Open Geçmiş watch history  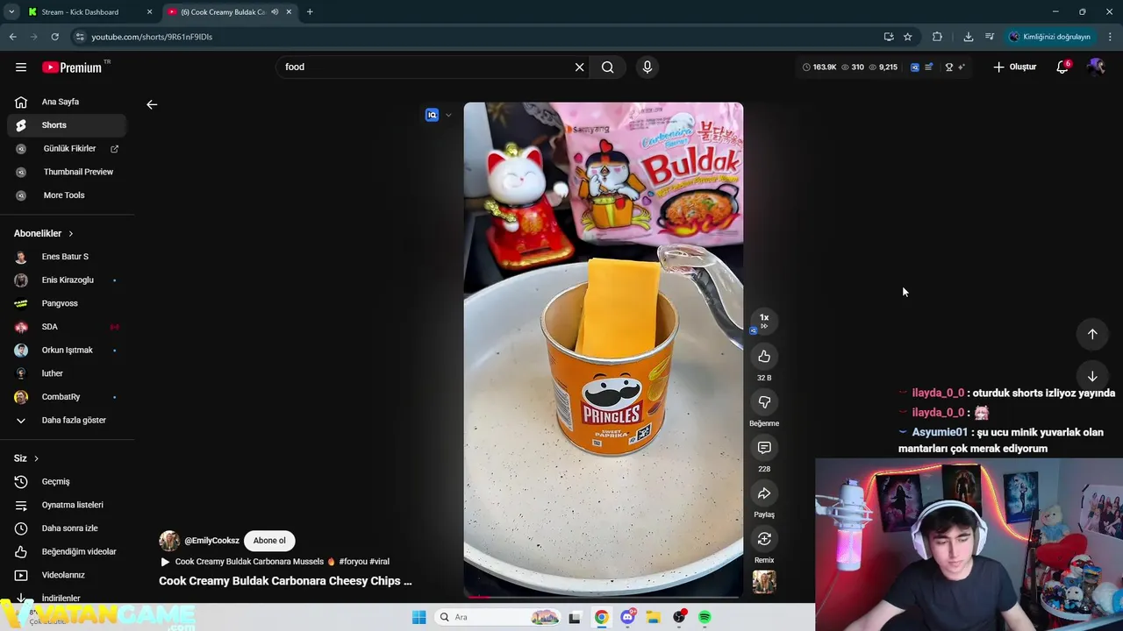(x=67, y=482)
